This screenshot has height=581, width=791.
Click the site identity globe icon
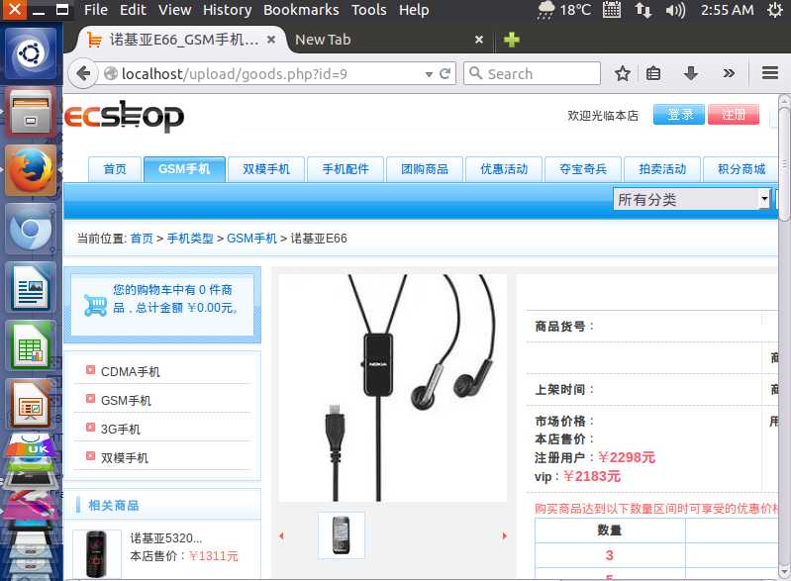[x=111, y=73]
